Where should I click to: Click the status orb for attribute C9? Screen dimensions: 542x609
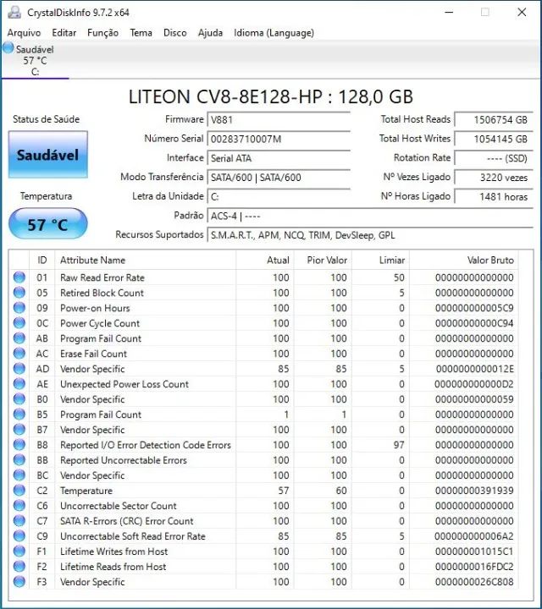19,536
